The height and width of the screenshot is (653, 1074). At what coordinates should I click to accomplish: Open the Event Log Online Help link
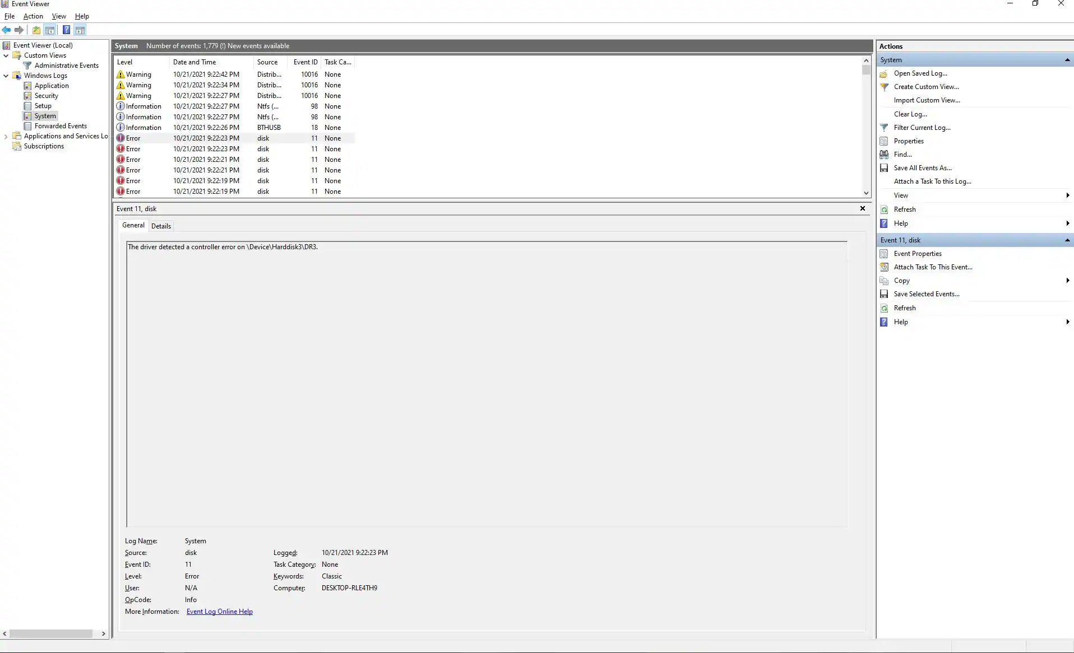219,612
